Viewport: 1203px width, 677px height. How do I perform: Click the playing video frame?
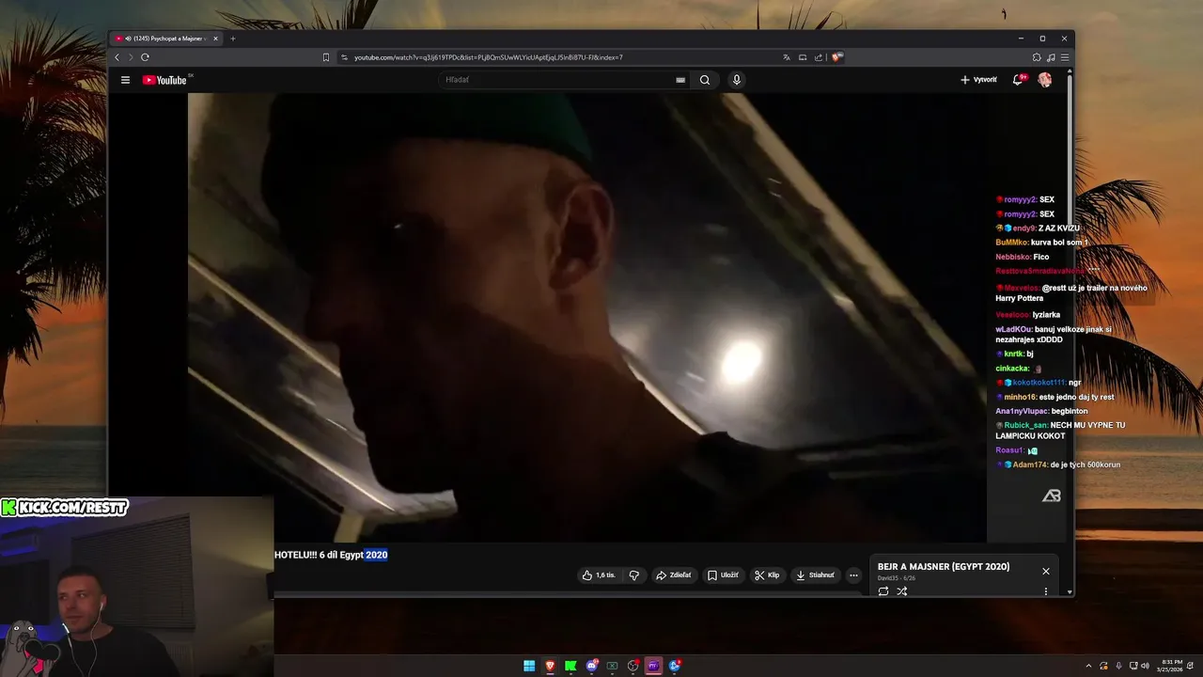(587, 318)
